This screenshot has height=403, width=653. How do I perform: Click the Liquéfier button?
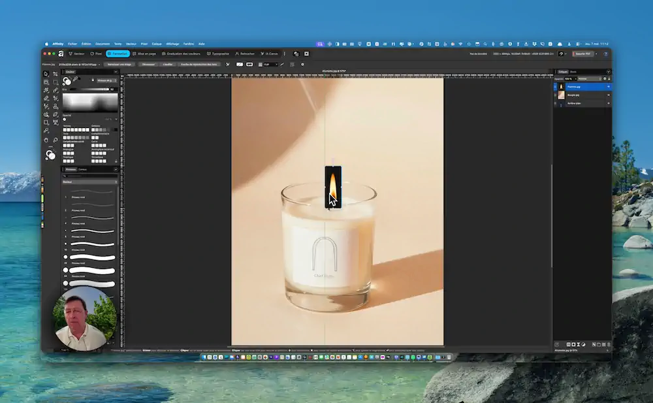point(168,64)
